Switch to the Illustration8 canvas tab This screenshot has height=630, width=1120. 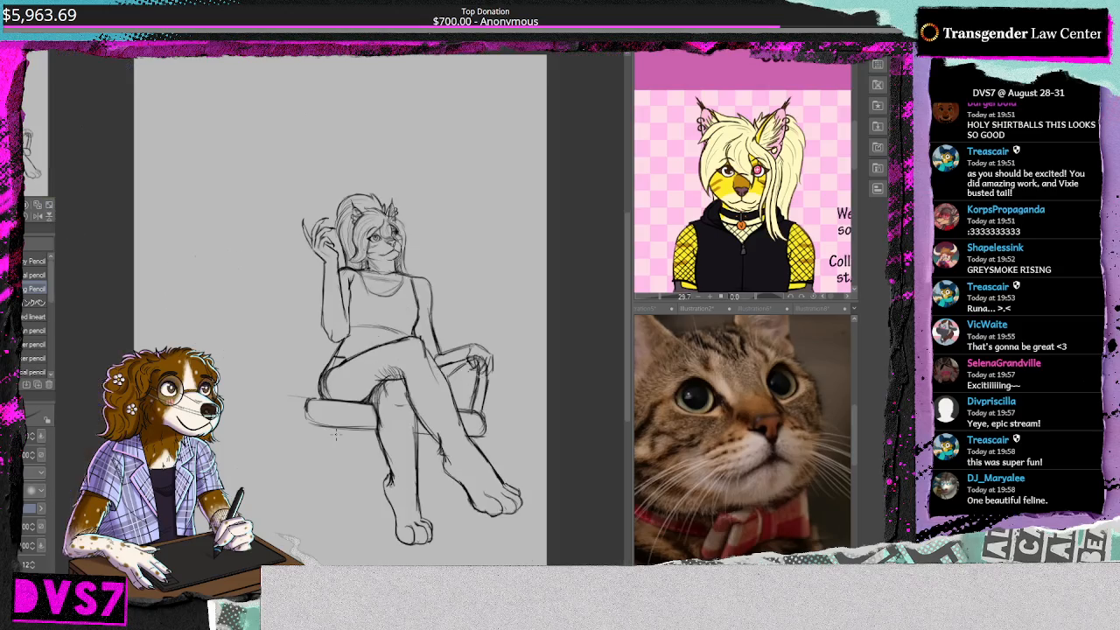(812, 308)
